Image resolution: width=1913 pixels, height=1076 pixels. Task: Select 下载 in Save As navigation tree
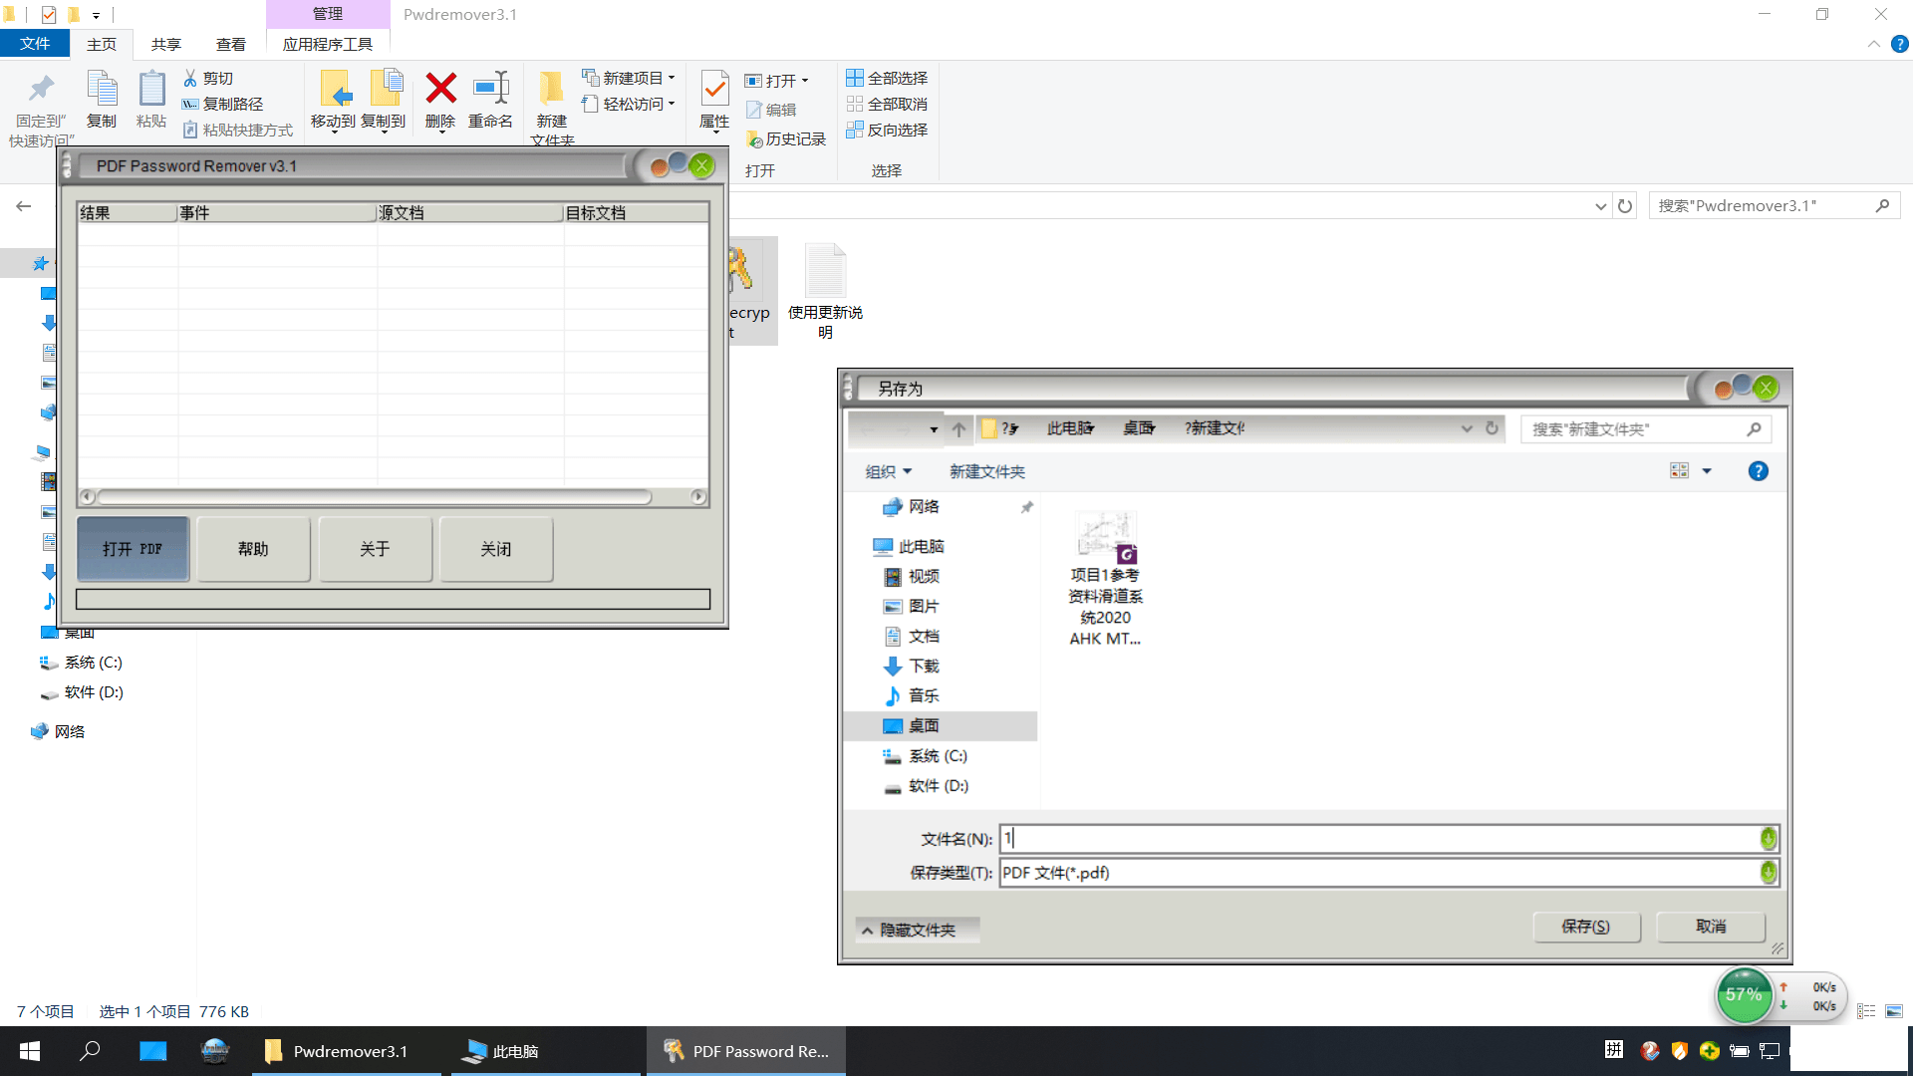[x=924, y=667]
